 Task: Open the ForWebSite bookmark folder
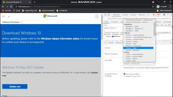click(62, 11)
